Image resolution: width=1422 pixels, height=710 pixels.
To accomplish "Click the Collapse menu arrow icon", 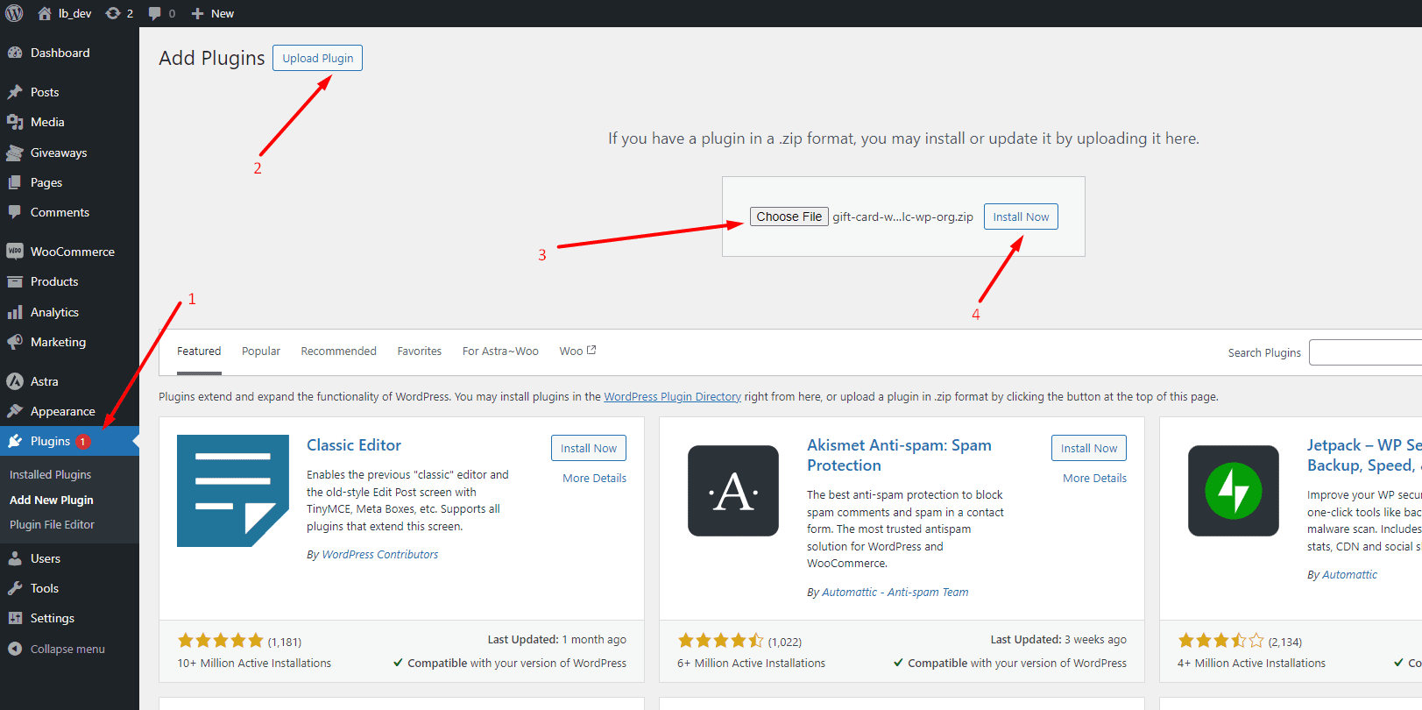I will (x=15, y=649).
